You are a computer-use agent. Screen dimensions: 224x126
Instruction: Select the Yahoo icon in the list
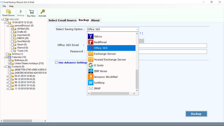click(90, 36)
